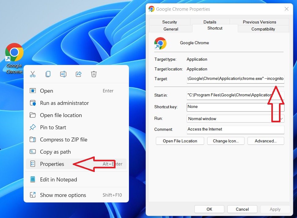Click the Change Icon button
Image resolution: width=297 pixels, height=218 pixels.
click(x=226, y=141)
